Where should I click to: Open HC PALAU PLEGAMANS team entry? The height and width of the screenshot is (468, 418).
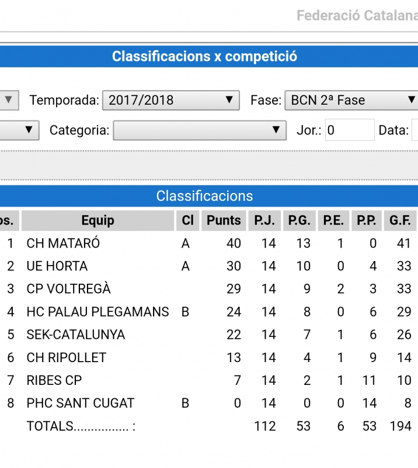tap(97, 312)
